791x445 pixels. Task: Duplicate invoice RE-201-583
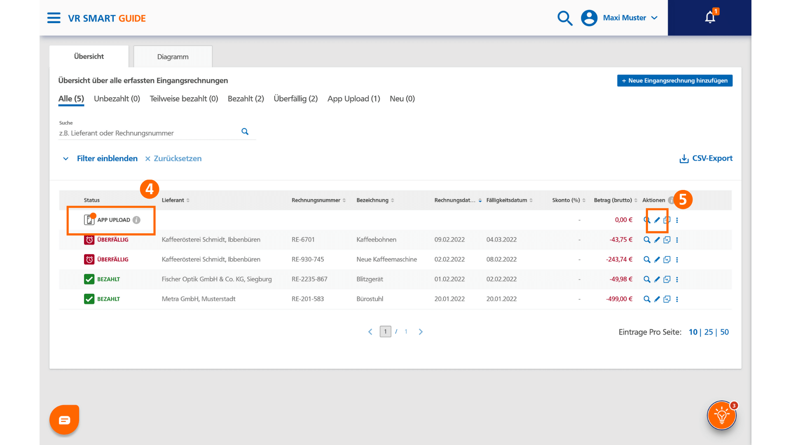[667, 299]
